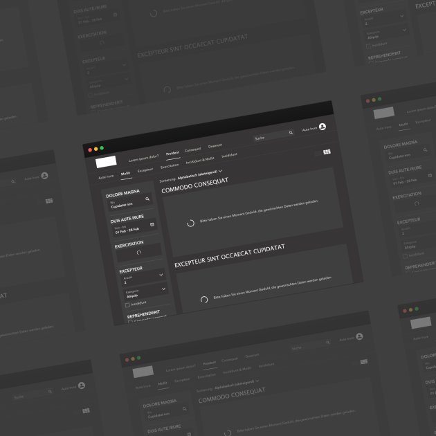Open the user avatar icon in the front window
This screenshot has height=436, width=436.
[323, 127]
